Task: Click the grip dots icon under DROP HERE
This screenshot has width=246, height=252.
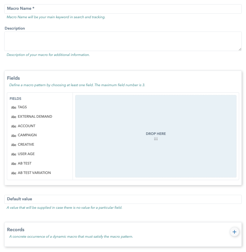Action: 156,139
